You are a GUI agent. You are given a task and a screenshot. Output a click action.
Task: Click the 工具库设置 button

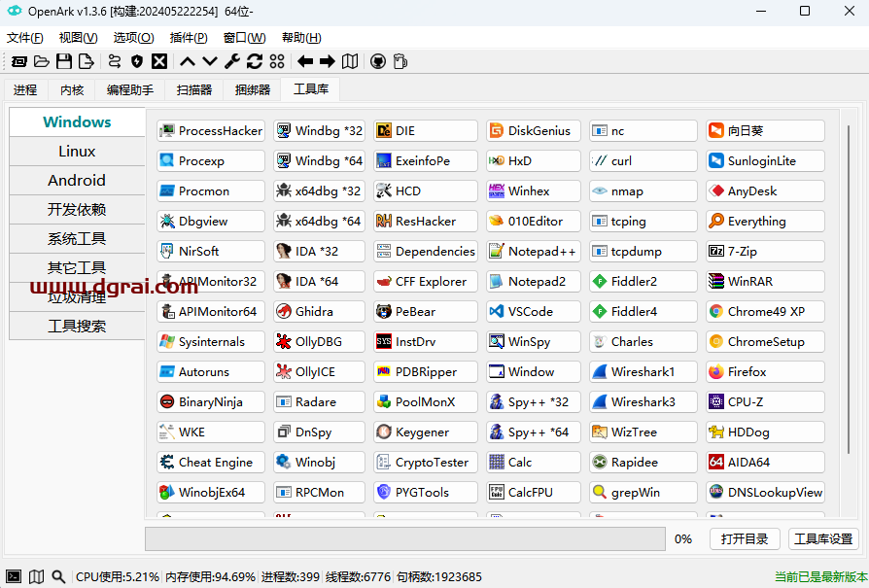pyautogui.click(x=823, y=539)
